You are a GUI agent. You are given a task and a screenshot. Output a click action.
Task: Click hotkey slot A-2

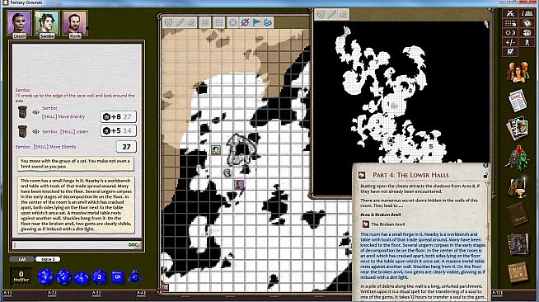pos(52,293)
